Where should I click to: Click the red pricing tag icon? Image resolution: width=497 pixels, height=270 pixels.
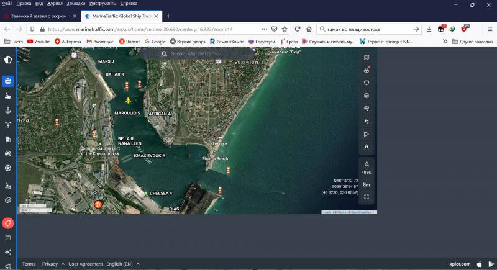[8, 223]
